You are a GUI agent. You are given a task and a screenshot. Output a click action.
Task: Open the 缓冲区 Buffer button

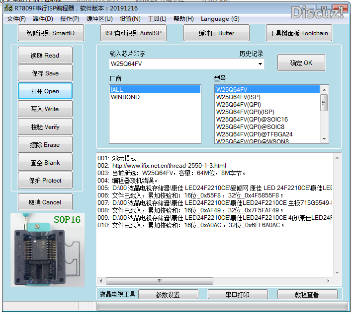tap(216, 33)
